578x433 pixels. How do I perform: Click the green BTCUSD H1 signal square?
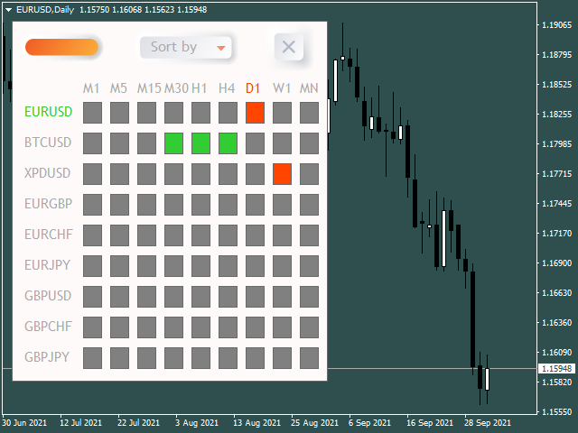[200, 143]
